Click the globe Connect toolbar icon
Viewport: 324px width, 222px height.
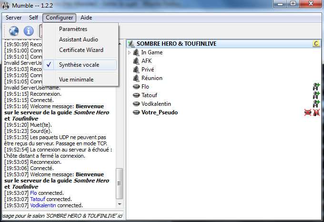14,31
